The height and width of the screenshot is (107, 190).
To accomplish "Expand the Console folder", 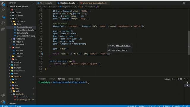I will tap(18, 12).
